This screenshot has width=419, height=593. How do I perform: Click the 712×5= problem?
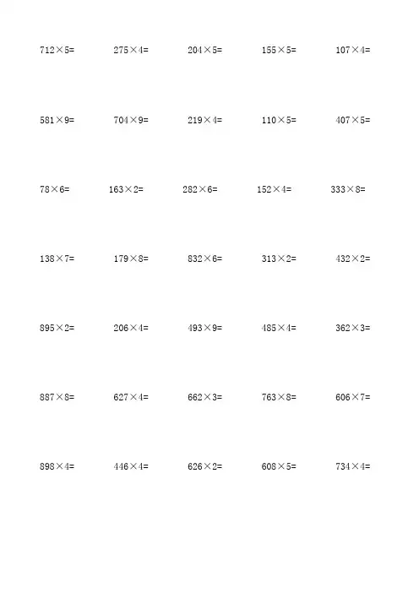point(57,50)
